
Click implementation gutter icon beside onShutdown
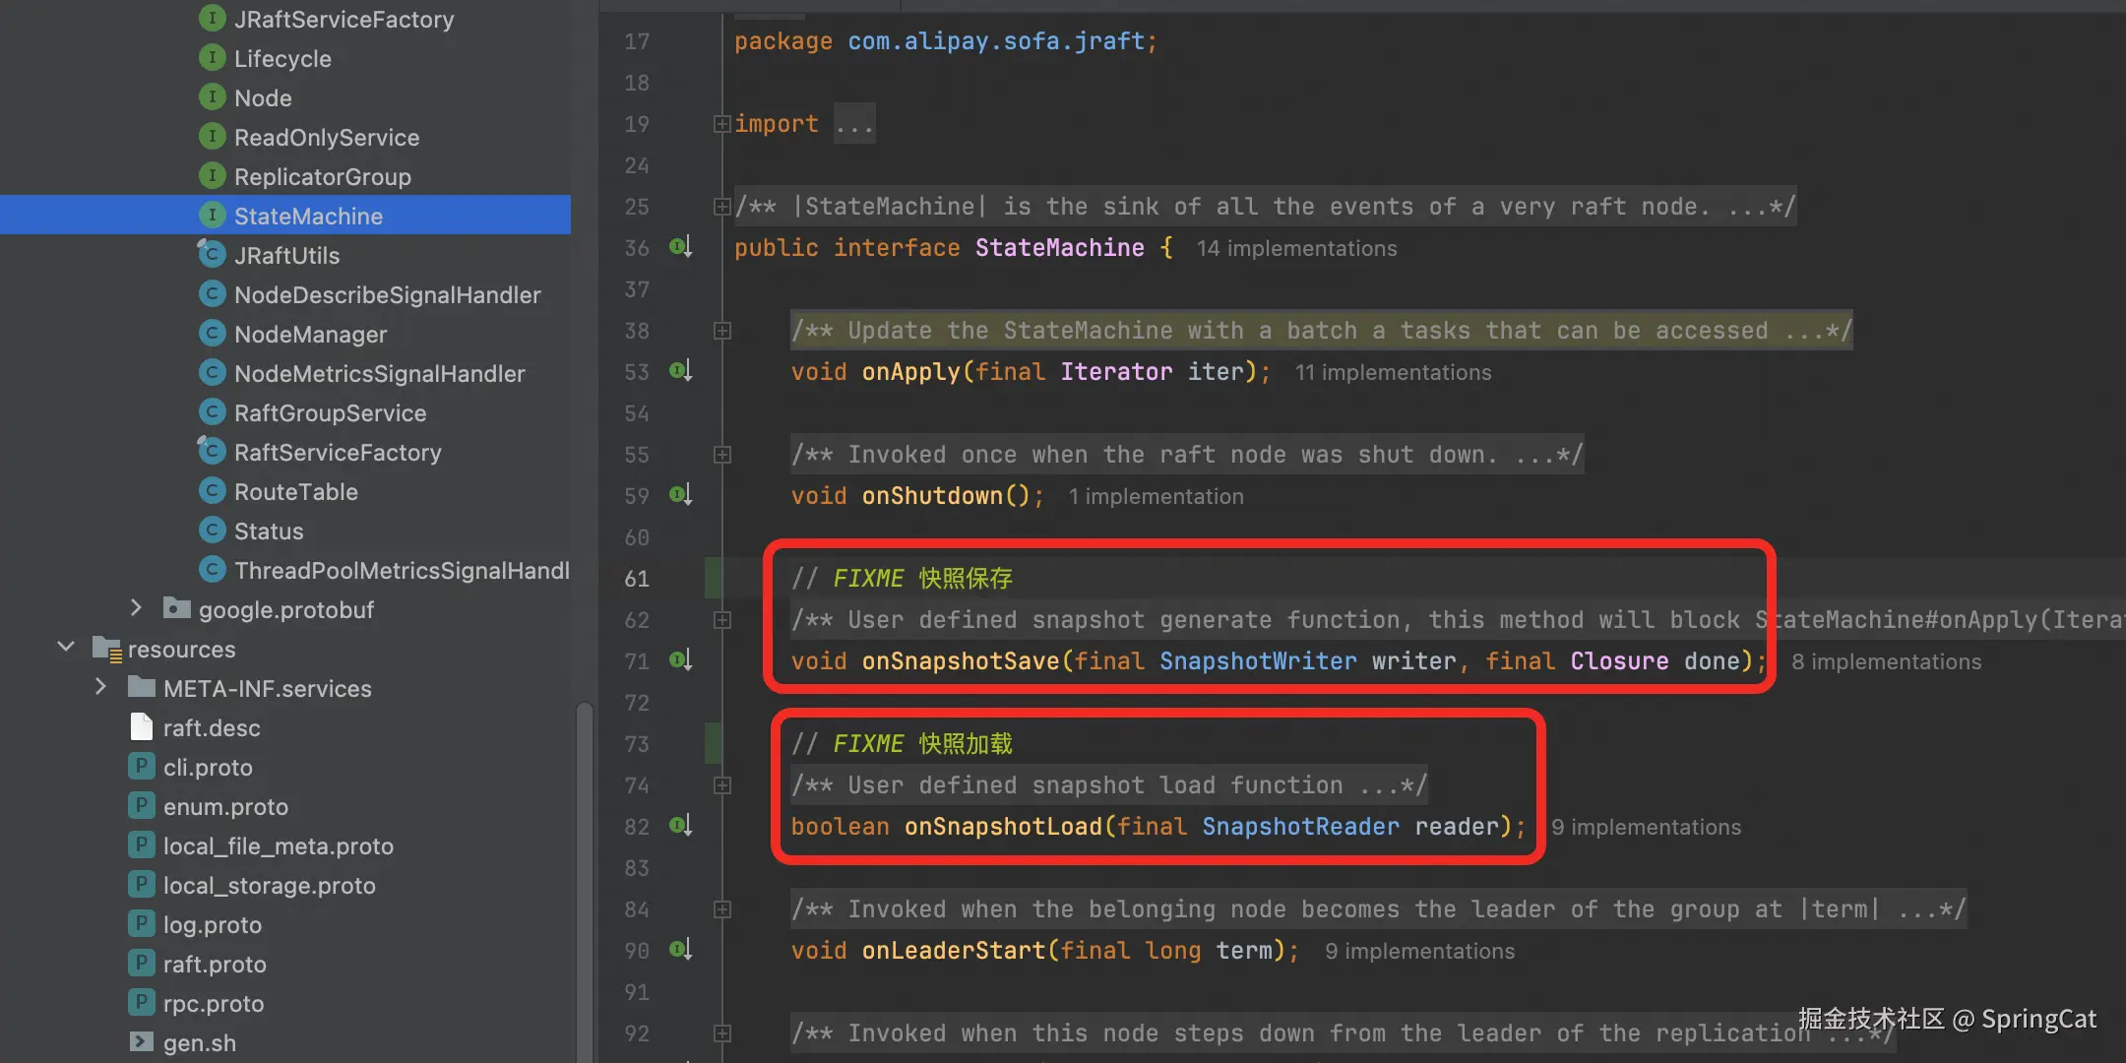[680, 495]
